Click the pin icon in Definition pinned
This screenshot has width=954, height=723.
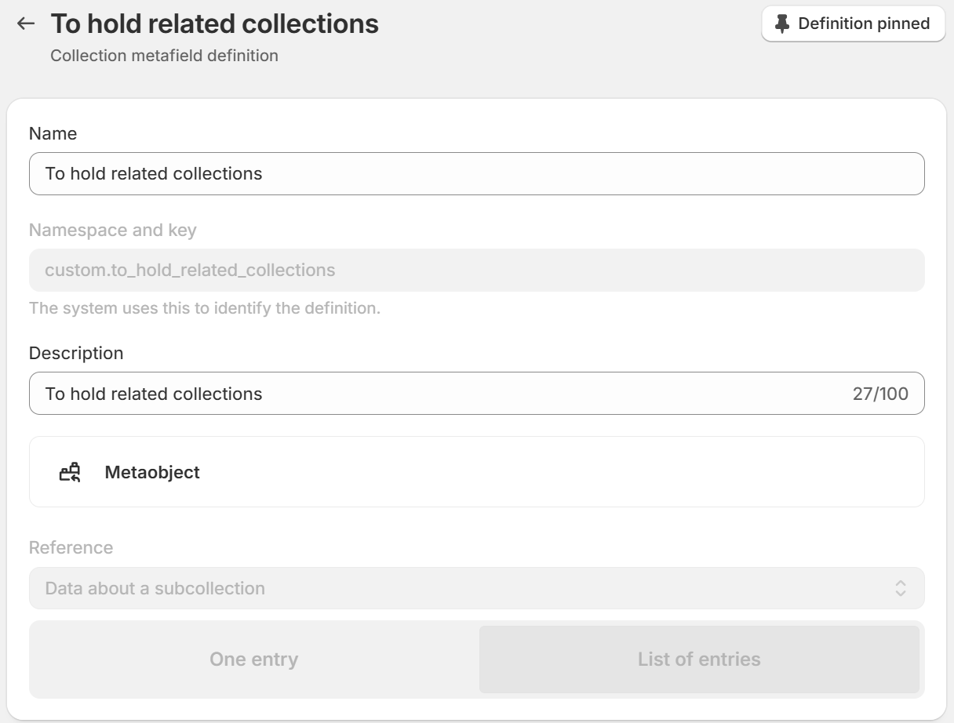click(781, 24)
